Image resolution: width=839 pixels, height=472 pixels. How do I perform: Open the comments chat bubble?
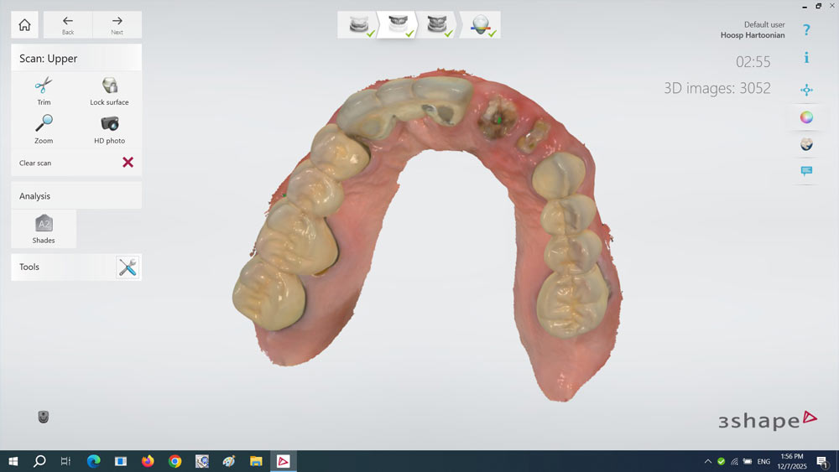pos(806,171)
